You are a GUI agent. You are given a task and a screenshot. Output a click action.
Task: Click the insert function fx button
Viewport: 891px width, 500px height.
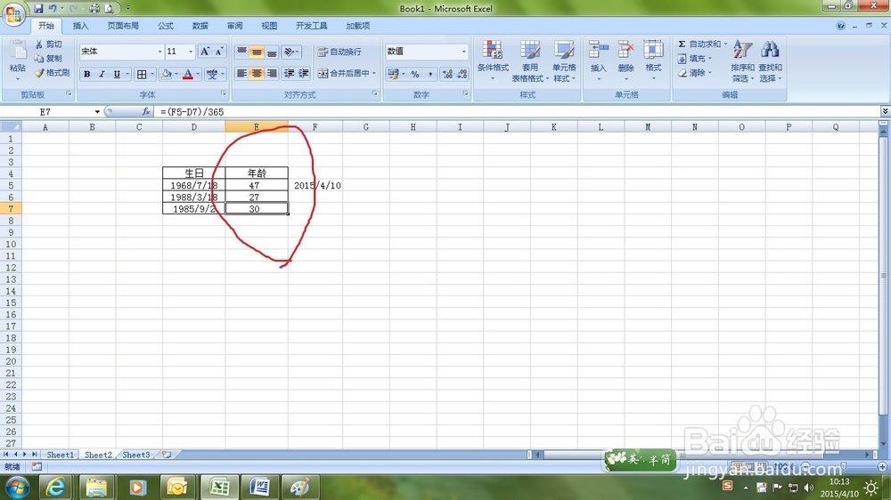click(x=146, y=112)
